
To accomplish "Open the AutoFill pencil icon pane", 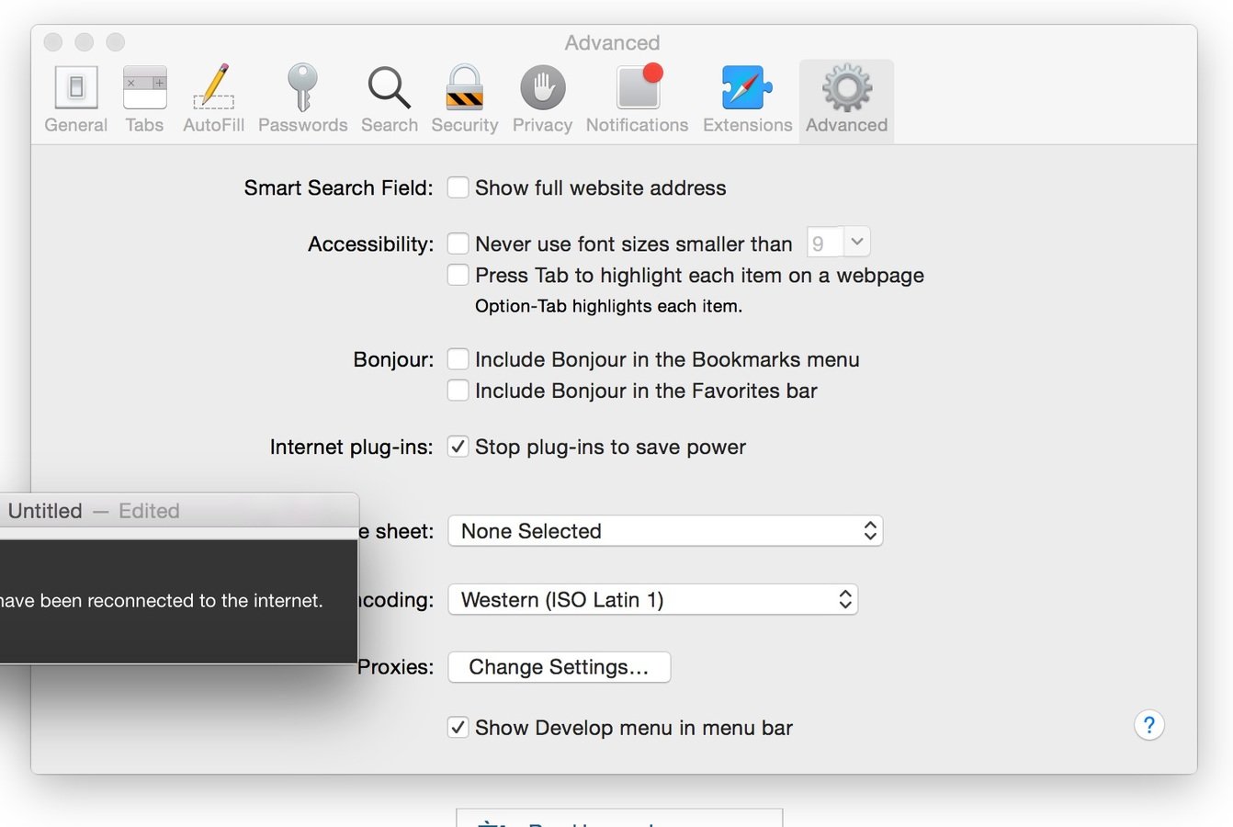I will click(213, 99).
